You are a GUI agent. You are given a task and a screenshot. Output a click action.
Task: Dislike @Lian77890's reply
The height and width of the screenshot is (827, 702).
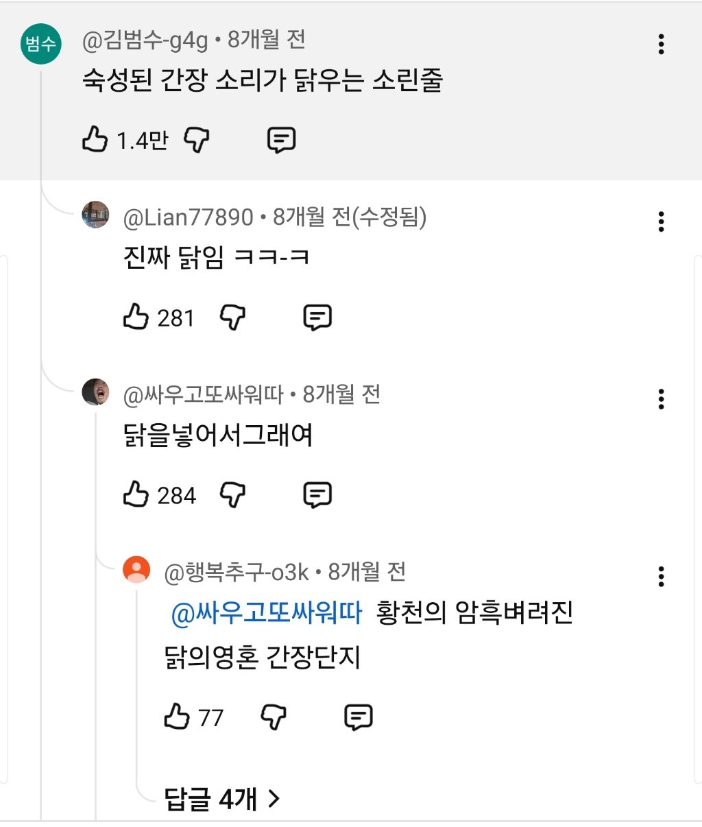[x=232, y=317]
